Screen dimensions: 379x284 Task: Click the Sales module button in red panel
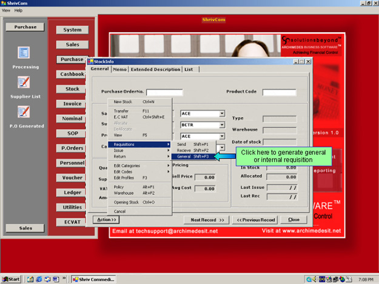coord(72,44)
